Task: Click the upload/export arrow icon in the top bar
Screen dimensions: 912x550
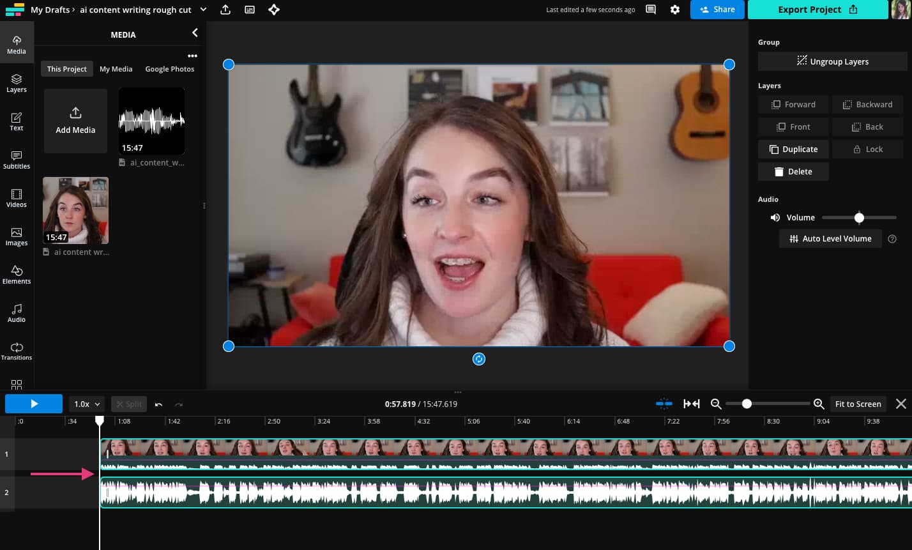Action: (225, 10)
